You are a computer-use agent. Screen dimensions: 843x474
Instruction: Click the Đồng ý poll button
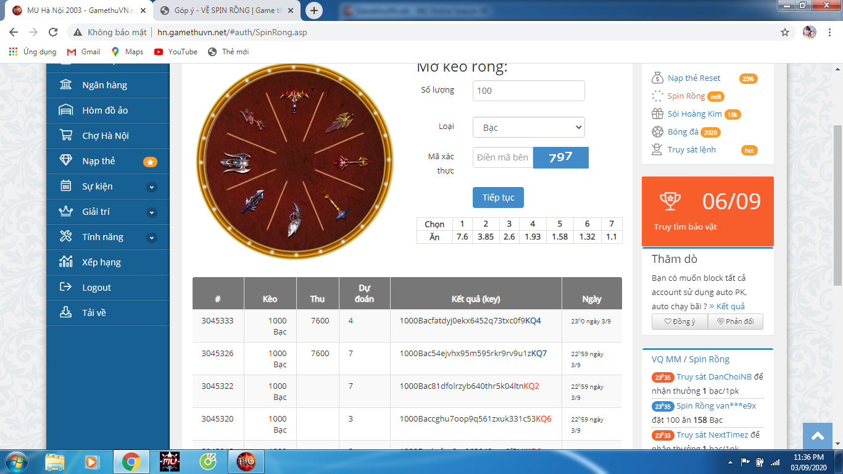(679, 322)
